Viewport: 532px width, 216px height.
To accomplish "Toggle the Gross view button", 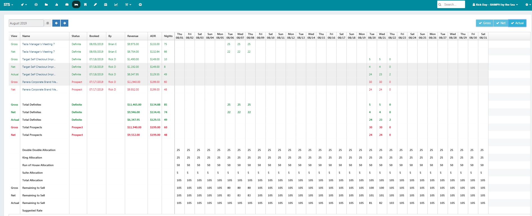I will (484, 23).
